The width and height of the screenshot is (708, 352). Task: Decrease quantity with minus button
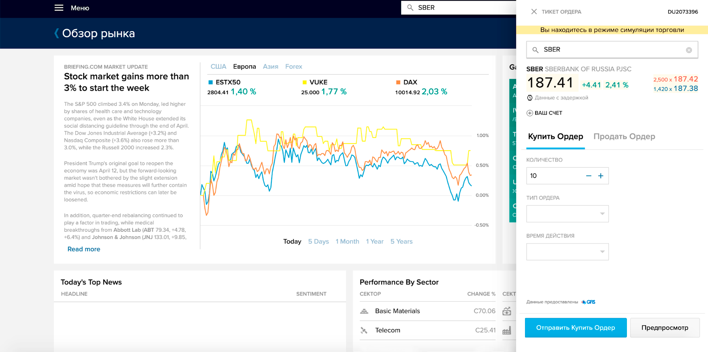589,176
